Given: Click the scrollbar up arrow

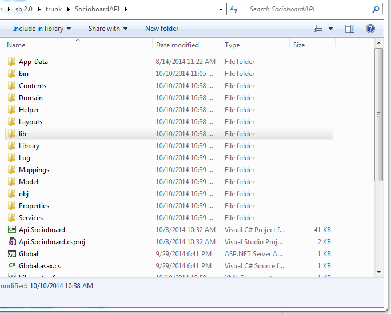Looking at the screenshot, I should click(379, 43).
